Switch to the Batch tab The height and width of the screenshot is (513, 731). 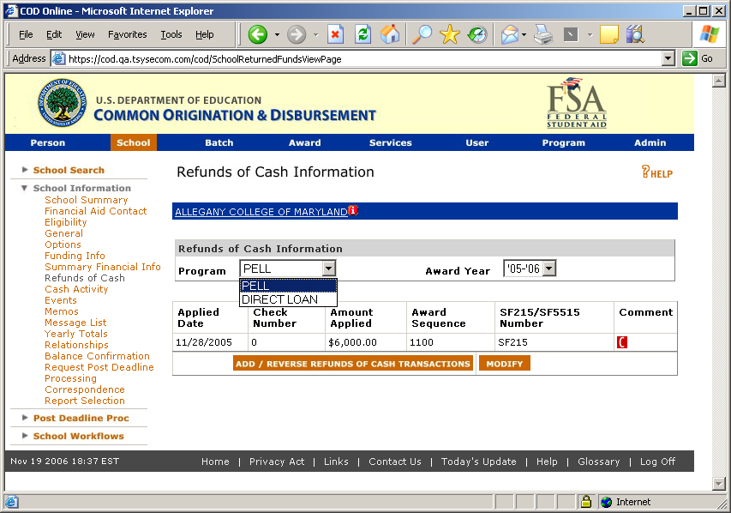pyautogui.click(x=219, y=142)
